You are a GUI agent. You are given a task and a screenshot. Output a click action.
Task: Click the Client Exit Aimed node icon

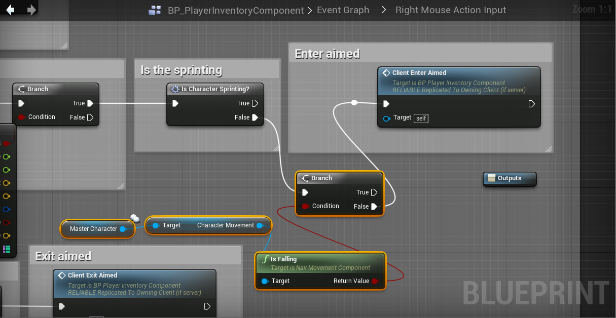tap(61, 275)
